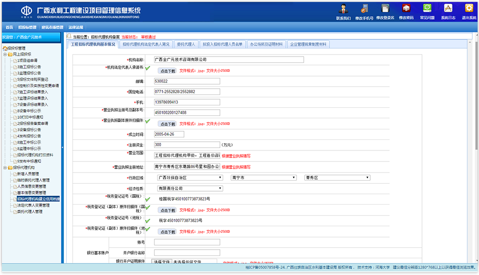Open the 招投标管理 navigation menu

(x=27, y=27)
